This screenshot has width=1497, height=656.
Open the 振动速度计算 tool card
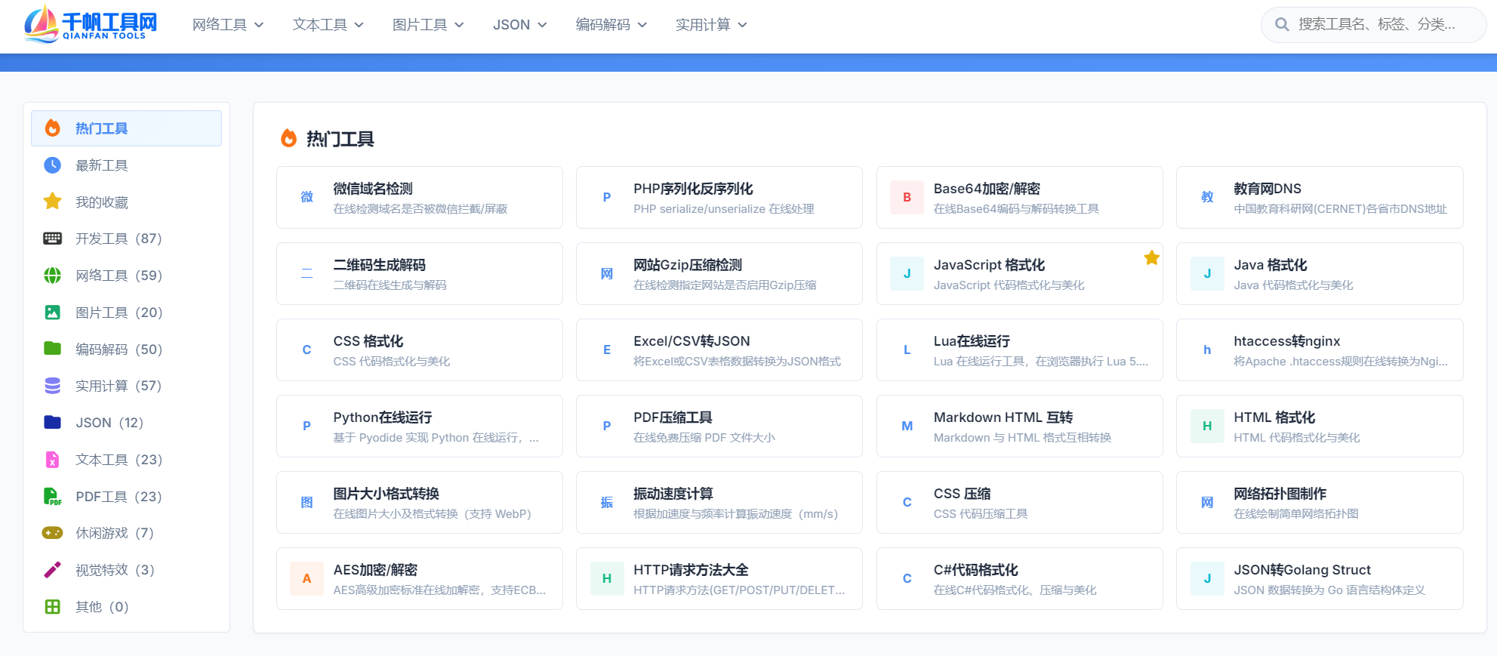point(719,503)
